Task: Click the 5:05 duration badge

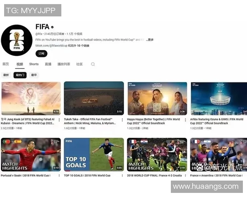Action: pyautogui.click(x=119, y=168)
